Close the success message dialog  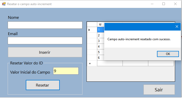[x=177, y=27]
